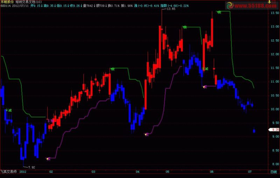Image resolution: width=280 pixels, height=178 pixels.
Task: Click the 06 month label on time axis
Action: click(x=212, y=172)
